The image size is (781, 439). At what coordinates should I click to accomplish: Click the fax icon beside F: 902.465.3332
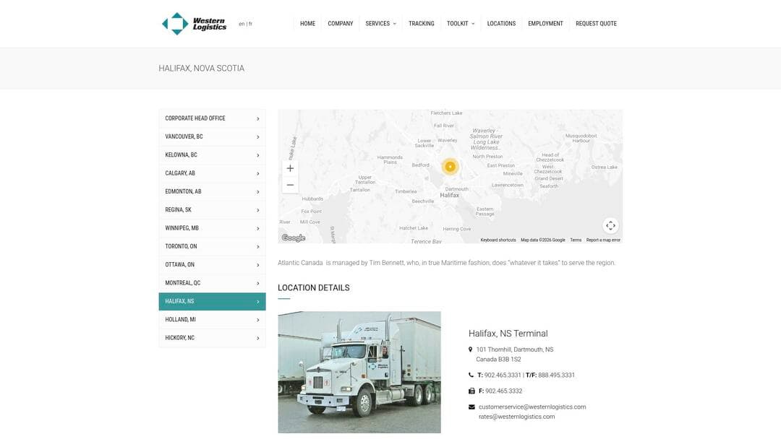tap(471, 391)
